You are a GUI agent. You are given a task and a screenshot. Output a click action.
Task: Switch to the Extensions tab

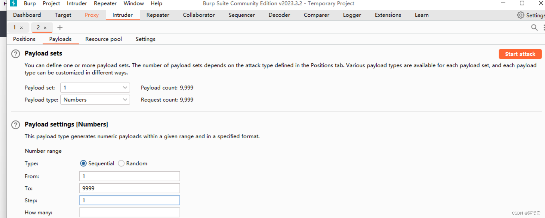[x=388, y=15]
